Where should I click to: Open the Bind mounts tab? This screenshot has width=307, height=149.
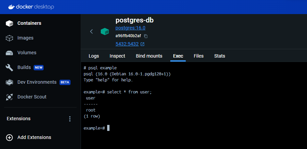(149, 56)
